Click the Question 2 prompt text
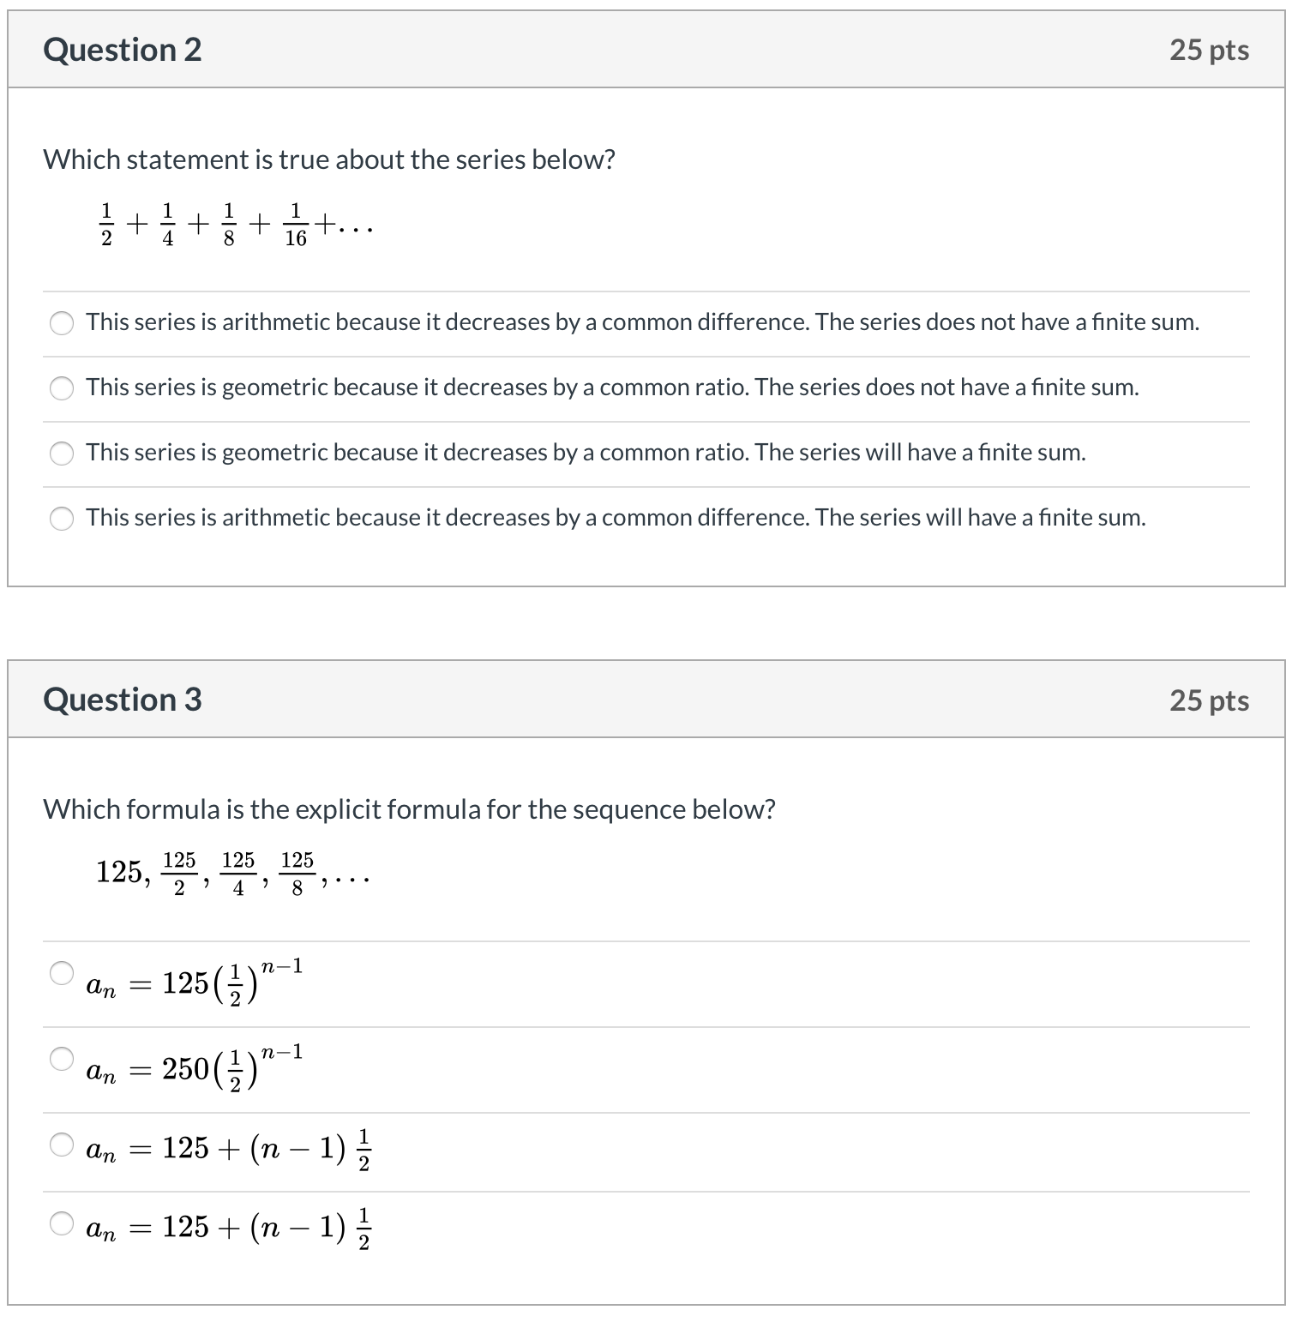The width and height of the screenshot is (1310, 1322). coord(329,159)
